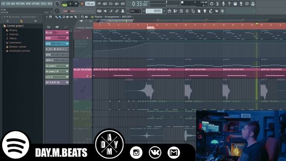This screenshot has width=286, height=161.
Task: Click the render as audio file icon
Action: click(241, 4)
